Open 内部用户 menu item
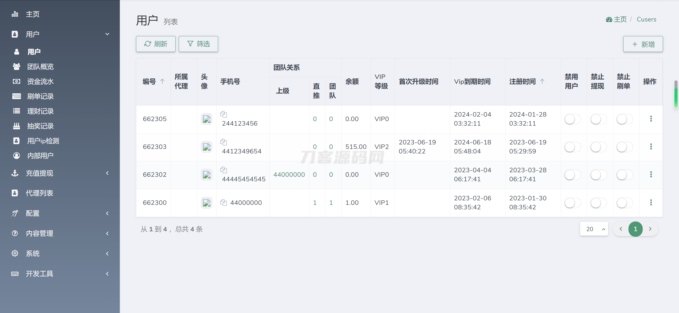The width and height of the screenshot is (679, 313). [40, 156]
